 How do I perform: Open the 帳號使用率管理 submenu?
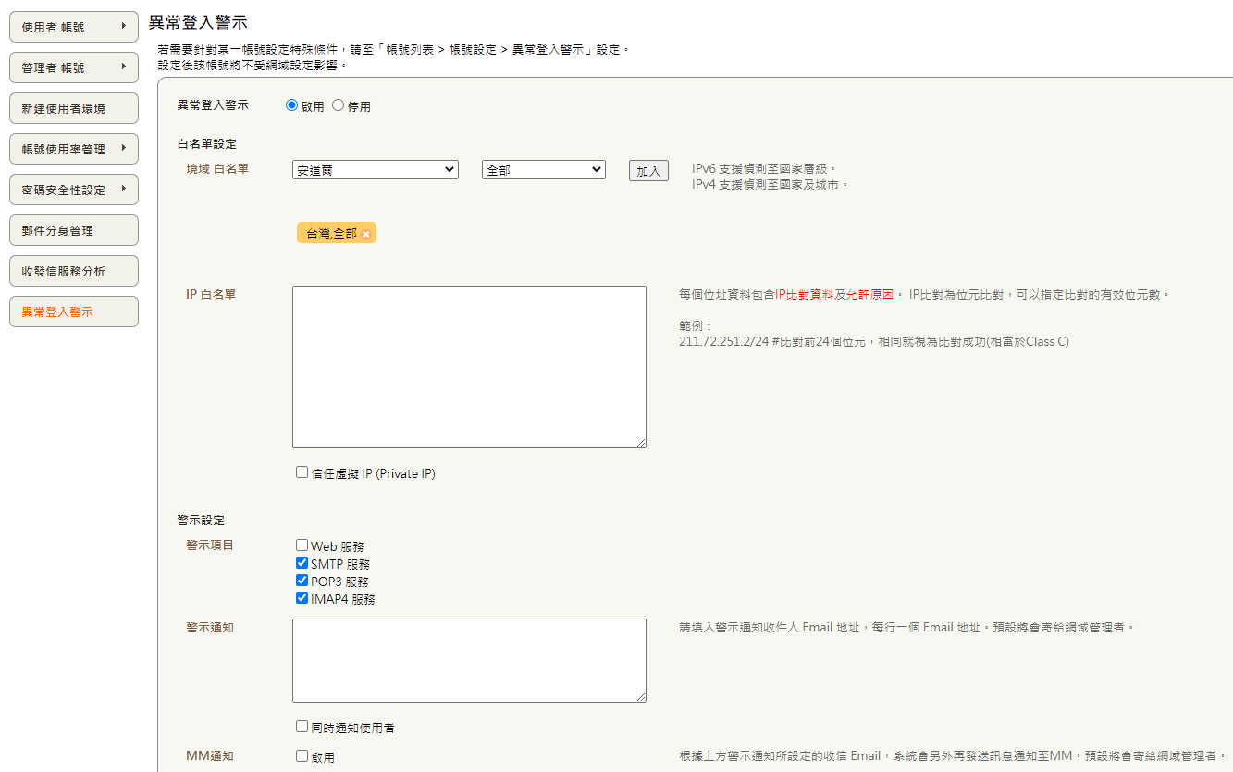[73, 148]
